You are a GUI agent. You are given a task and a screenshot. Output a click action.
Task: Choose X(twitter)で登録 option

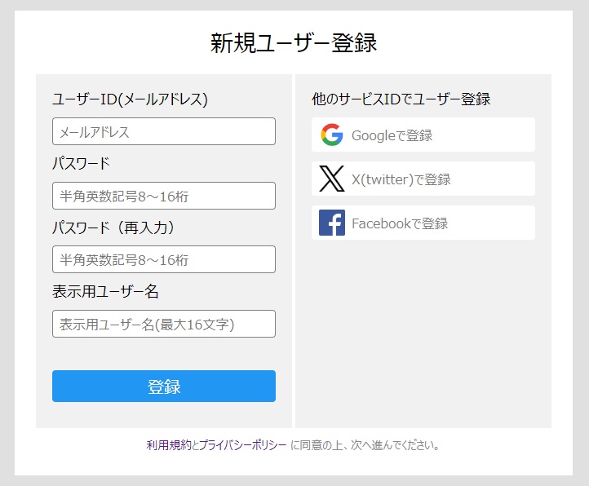[x=423, y=179]
